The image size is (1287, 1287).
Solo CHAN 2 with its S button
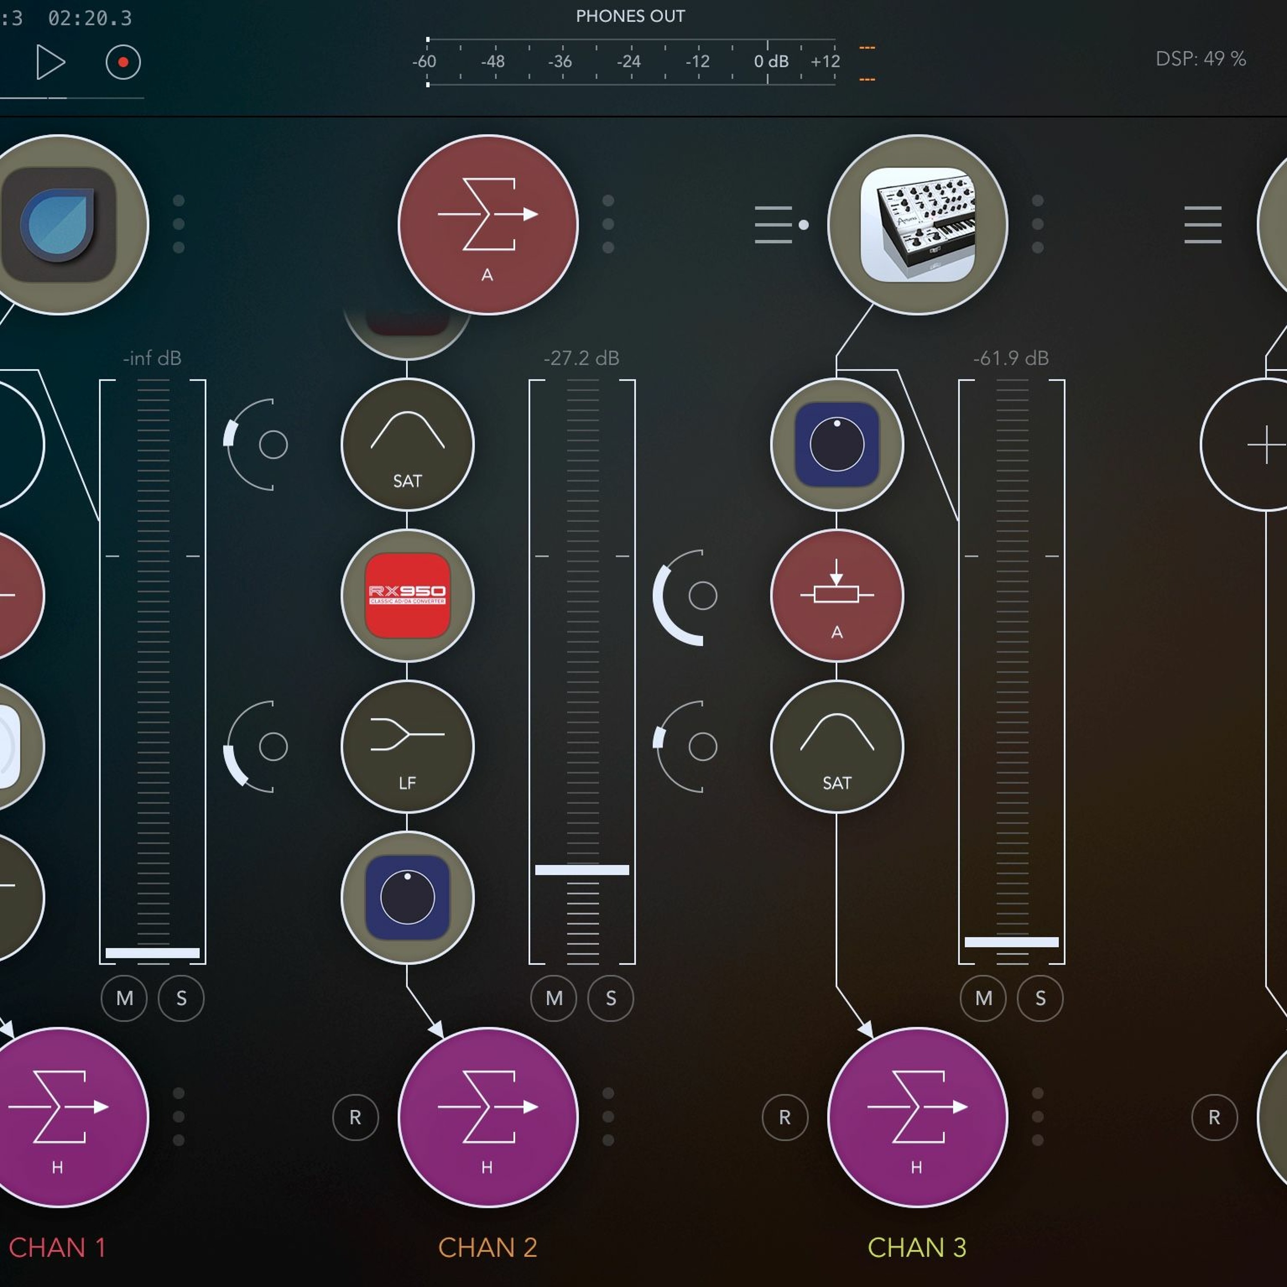pyautogui.click(x=611, y=998)
